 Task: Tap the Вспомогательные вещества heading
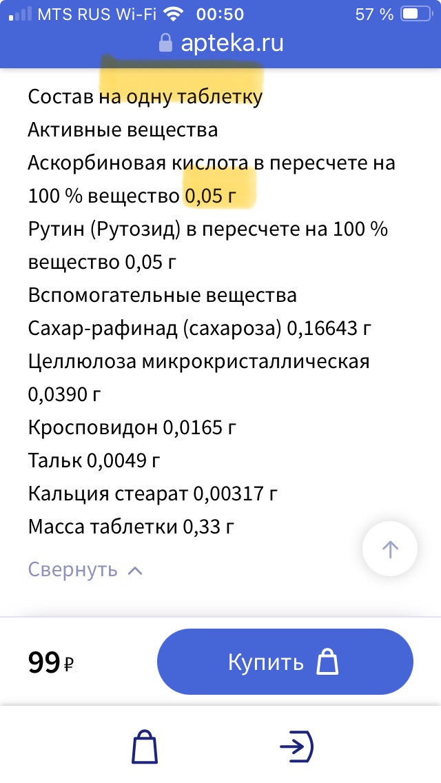pos(163,295)
